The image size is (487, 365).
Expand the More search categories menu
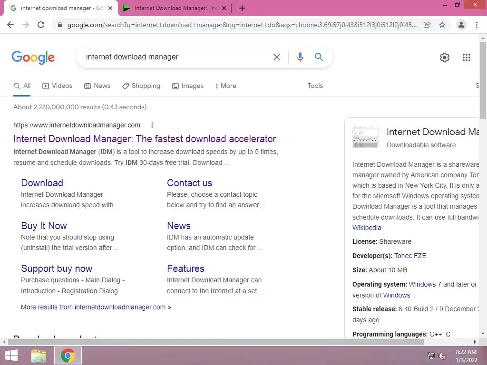[x=225, y=86]
